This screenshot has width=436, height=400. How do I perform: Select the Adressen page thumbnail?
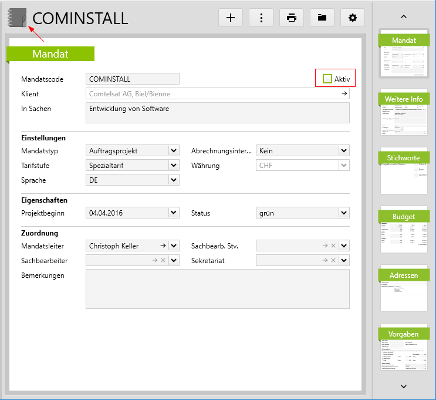[404, 288]
